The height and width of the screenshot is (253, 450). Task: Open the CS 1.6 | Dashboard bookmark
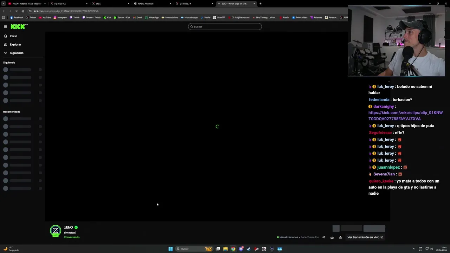click(239, 18)
